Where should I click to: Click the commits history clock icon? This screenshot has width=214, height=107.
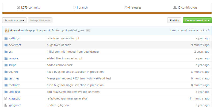pos(18,7)
